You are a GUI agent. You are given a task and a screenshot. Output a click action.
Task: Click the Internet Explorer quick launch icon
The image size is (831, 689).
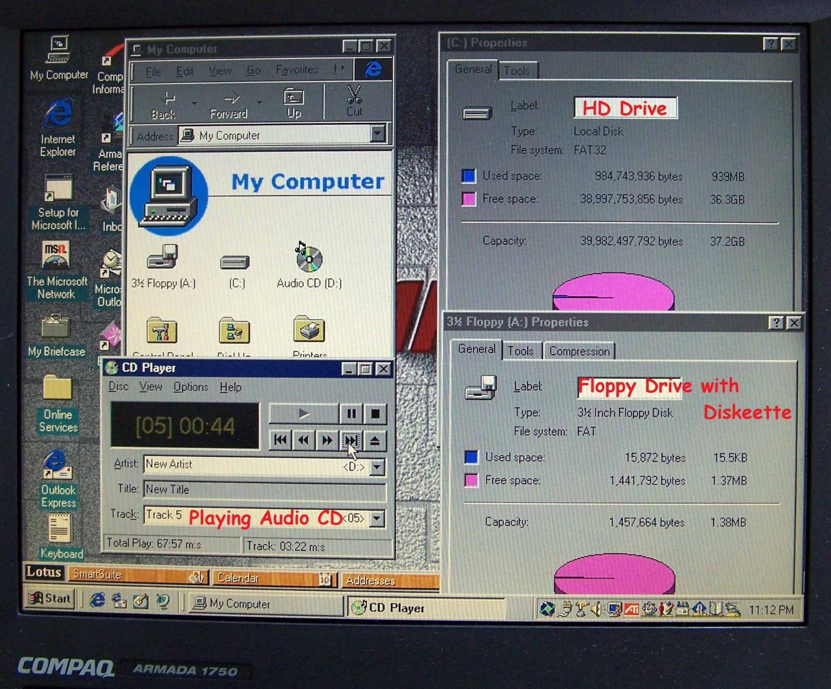click(x=97, y=600)
